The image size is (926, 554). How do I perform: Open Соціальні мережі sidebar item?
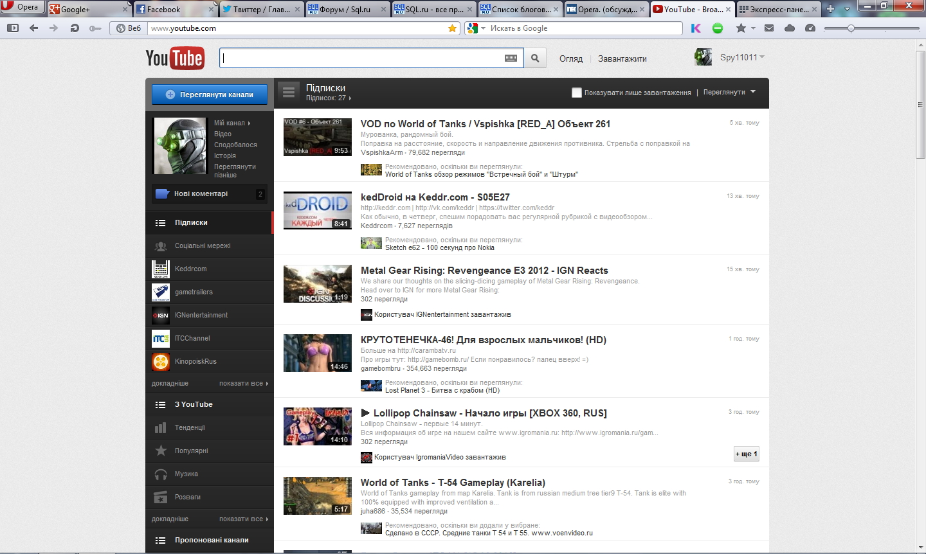[x=210, y=246]
